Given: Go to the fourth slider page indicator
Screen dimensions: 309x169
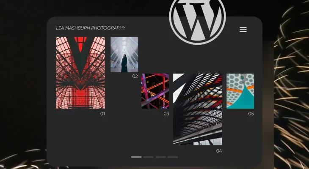Looking at the screenshot, I should tap(173, 157).
